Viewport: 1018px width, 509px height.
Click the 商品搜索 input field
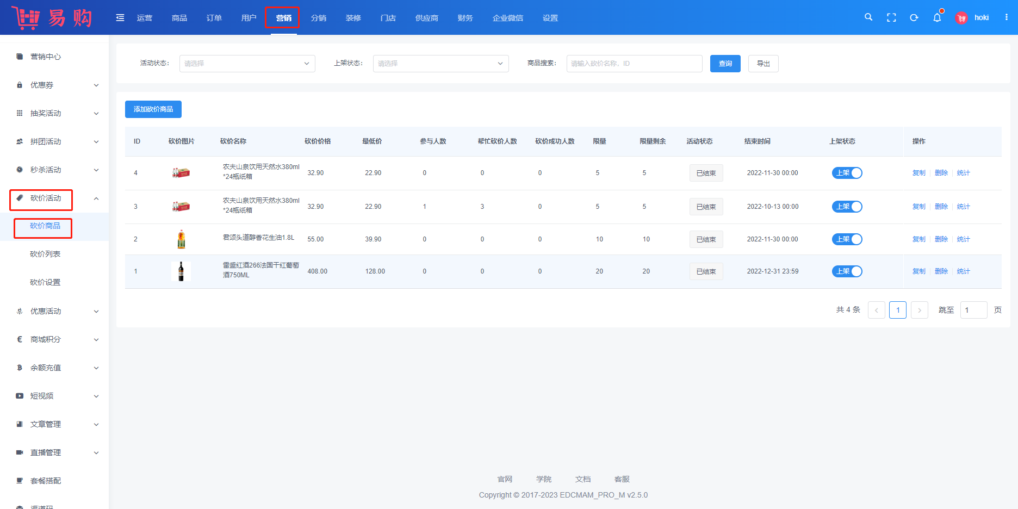(634, 64)
